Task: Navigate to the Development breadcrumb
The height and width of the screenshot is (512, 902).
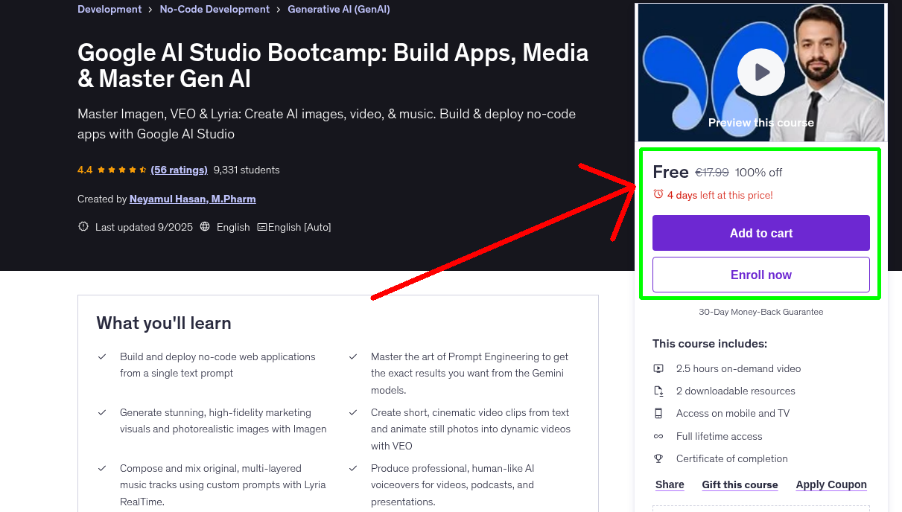Action: 109,9
